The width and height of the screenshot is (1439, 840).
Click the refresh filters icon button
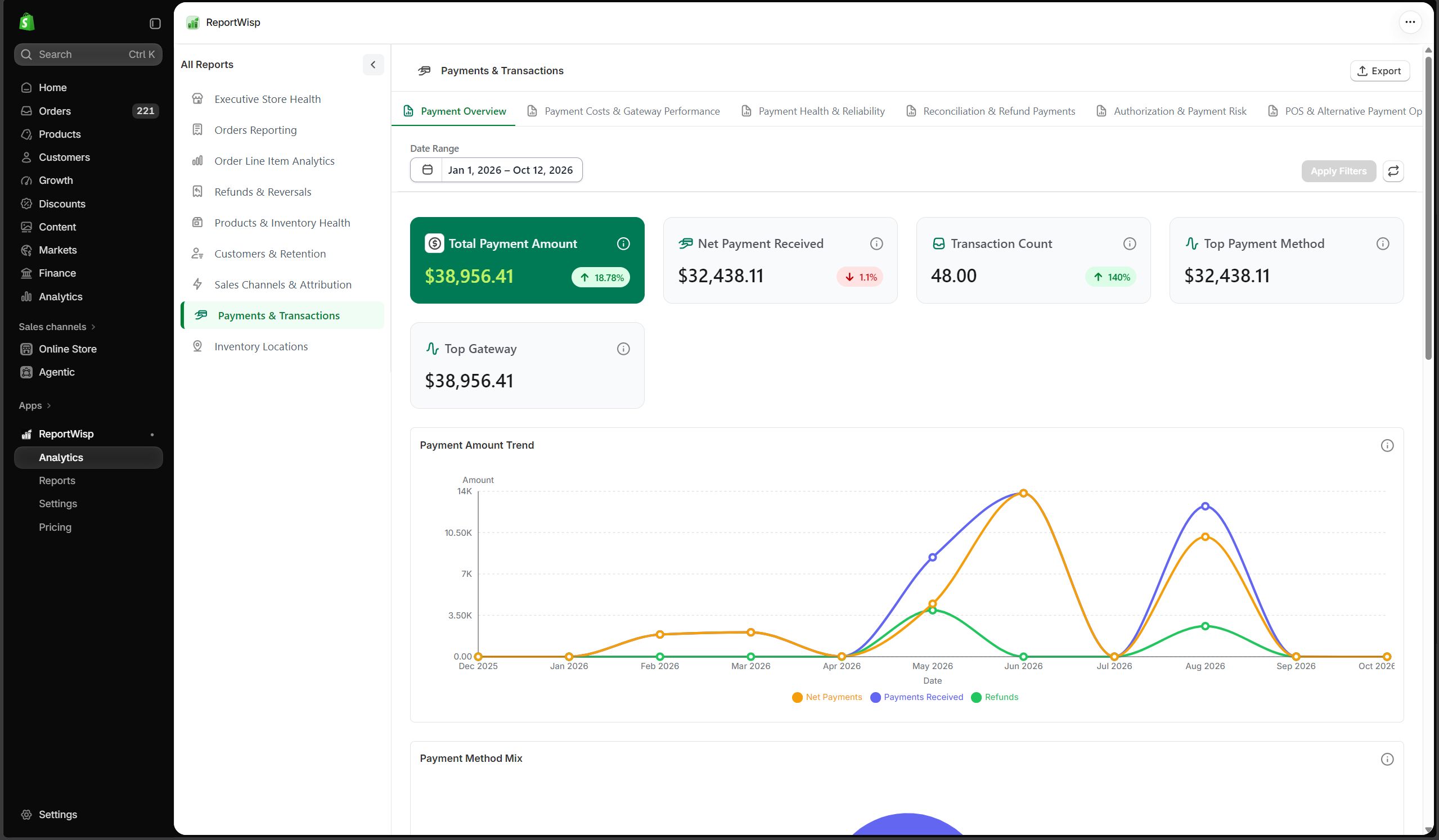tap(1393, 170)
